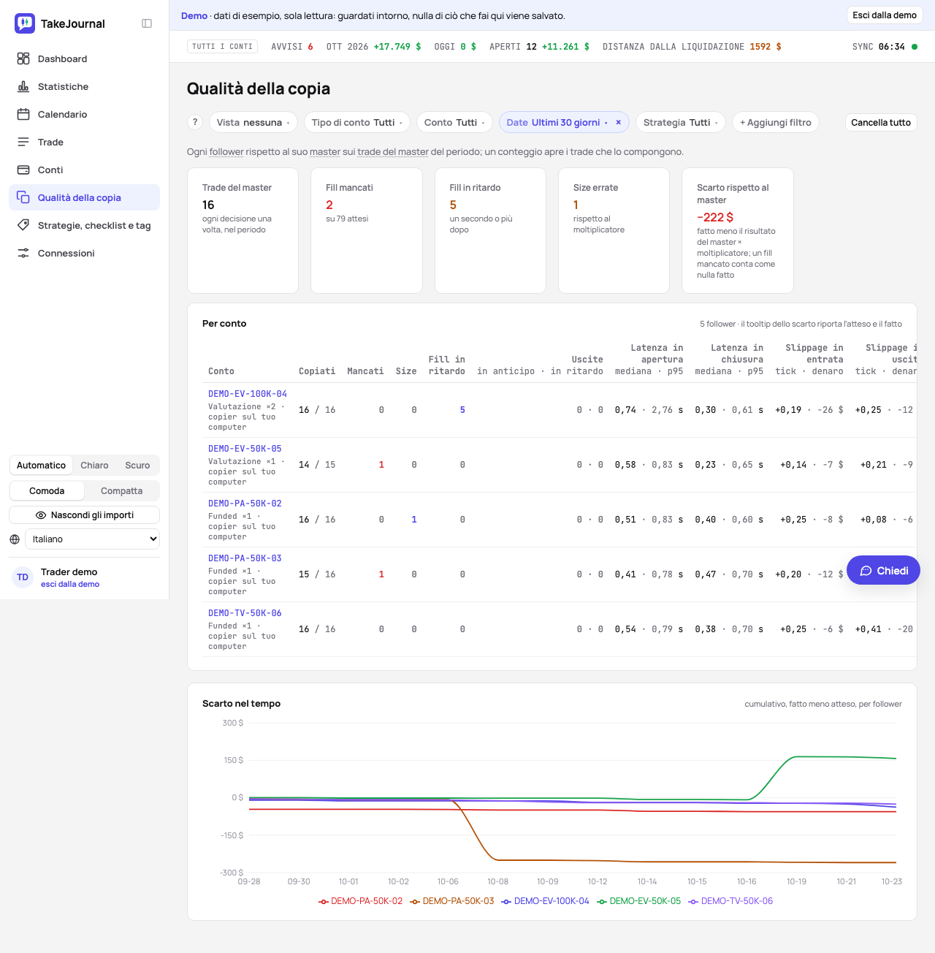Toggle Nascondi gli importi
This screenshot has width=935, height=953.
[x=85, y=515]
